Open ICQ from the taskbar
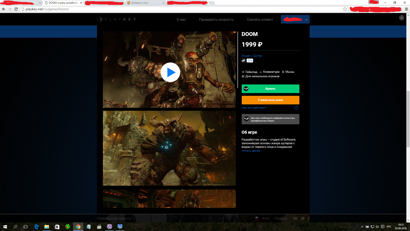The width and height of the screenshot is (410, 231). tap(68, 227)
